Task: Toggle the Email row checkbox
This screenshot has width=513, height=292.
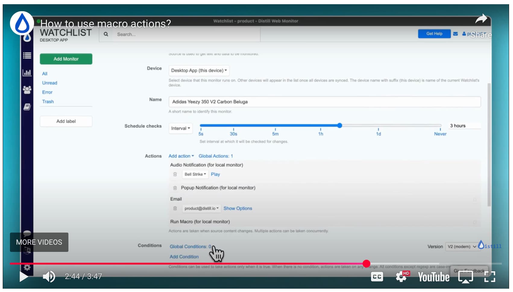Action: point(475,200)
